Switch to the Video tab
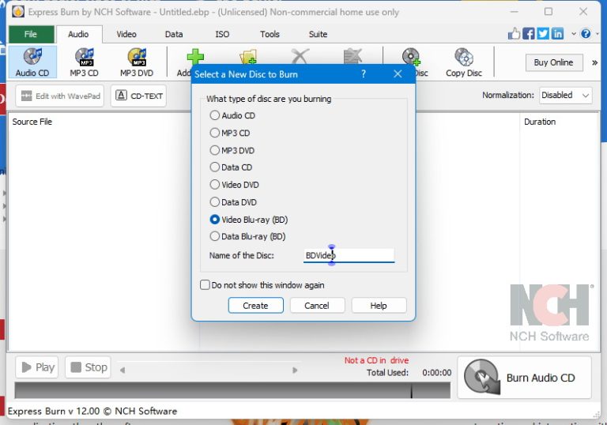Screen dimensions: 607x425 coord(126,35)
